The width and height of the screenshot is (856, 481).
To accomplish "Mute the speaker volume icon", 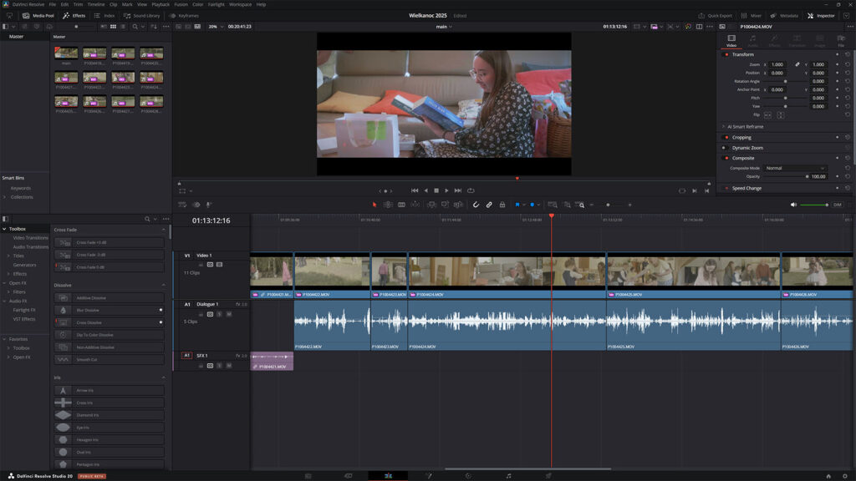I will click(x=793, y=205).
